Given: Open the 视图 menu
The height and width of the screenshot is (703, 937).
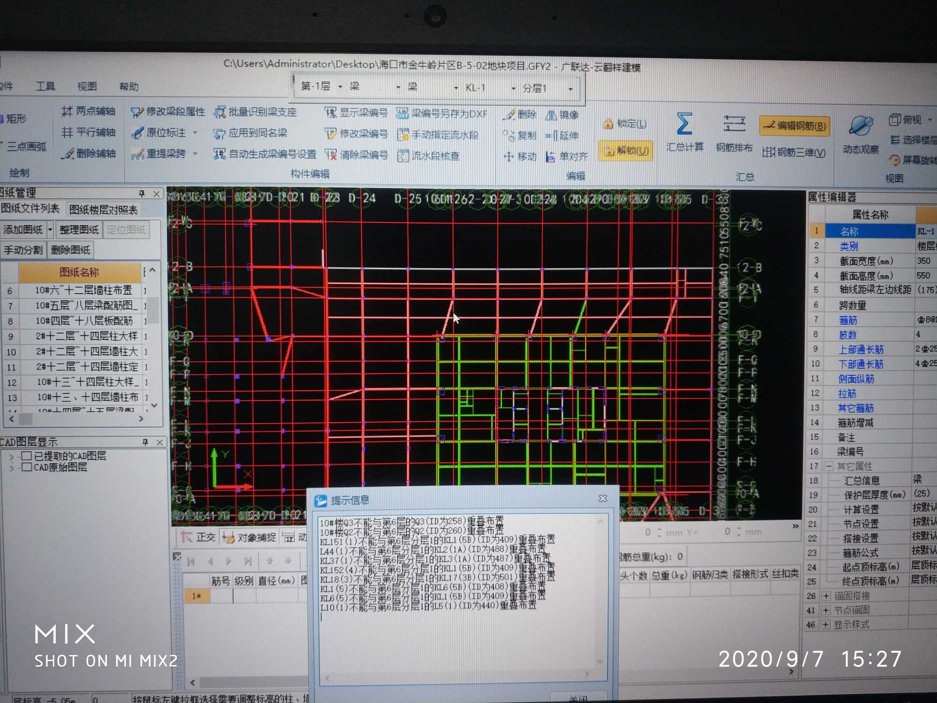Looking at the screenshot, I should [87, 86].
